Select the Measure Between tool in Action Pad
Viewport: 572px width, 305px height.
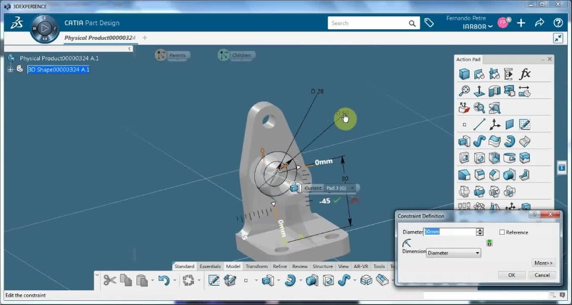524,91
